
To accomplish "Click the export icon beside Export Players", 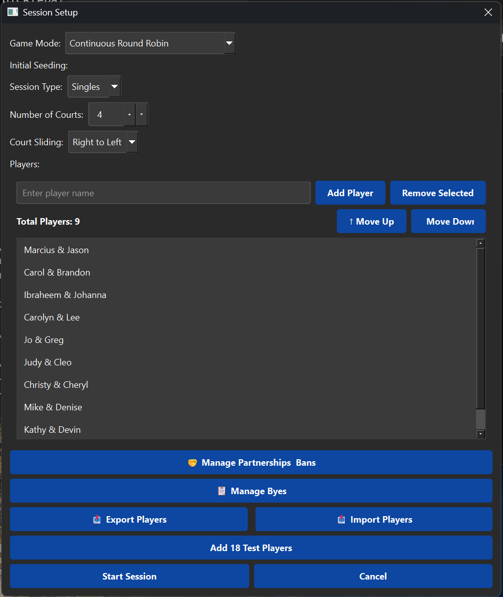I will tap(96, 519).
